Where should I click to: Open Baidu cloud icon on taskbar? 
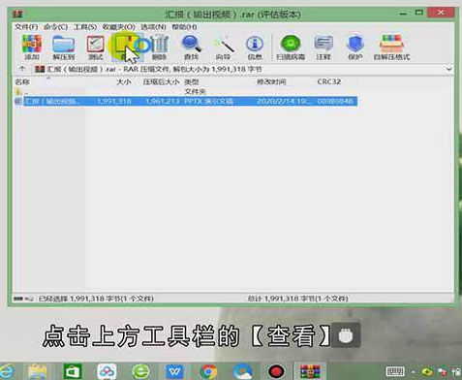pos(107,371)
